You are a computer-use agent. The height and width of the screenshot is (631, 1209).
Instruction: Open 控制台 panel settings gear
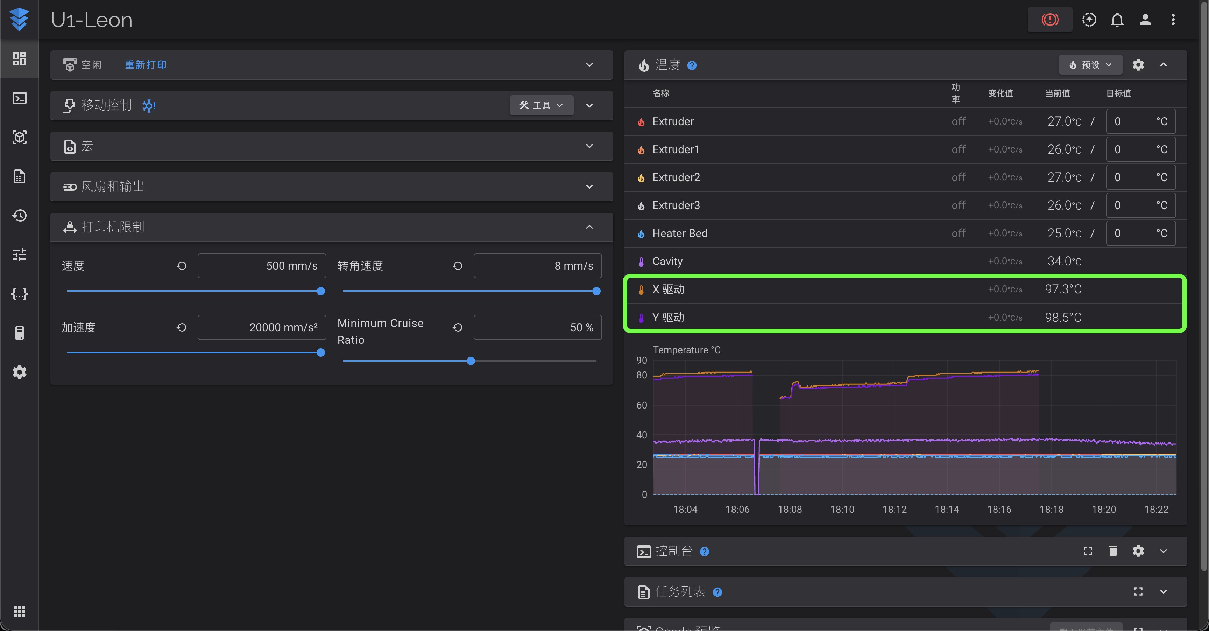coord(1138,551)
